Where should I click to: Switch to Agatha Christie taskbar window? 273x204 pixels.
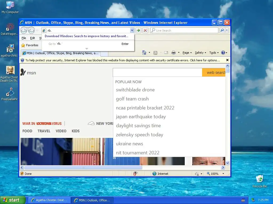[49, 200]
